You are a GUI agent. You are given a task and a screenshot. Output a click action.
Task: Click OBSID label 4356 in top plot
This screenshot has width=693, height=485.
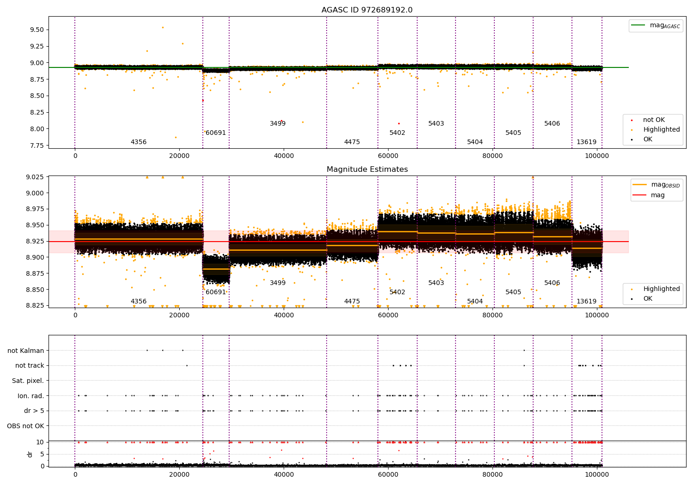pyautogui.click(x=139, y=142)
